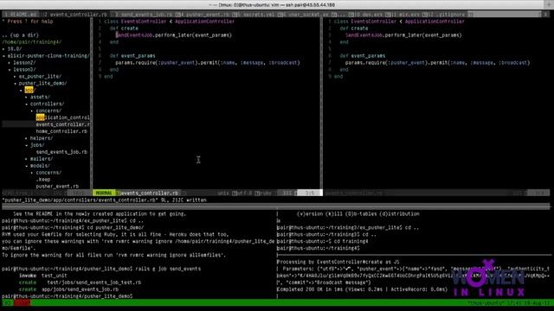Collapse the pusher_lite_demo/ folder
554x311 pixels.
41,83
